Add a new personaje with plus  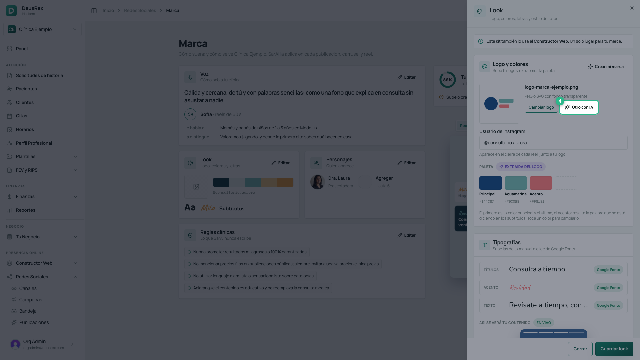[365, 182]
